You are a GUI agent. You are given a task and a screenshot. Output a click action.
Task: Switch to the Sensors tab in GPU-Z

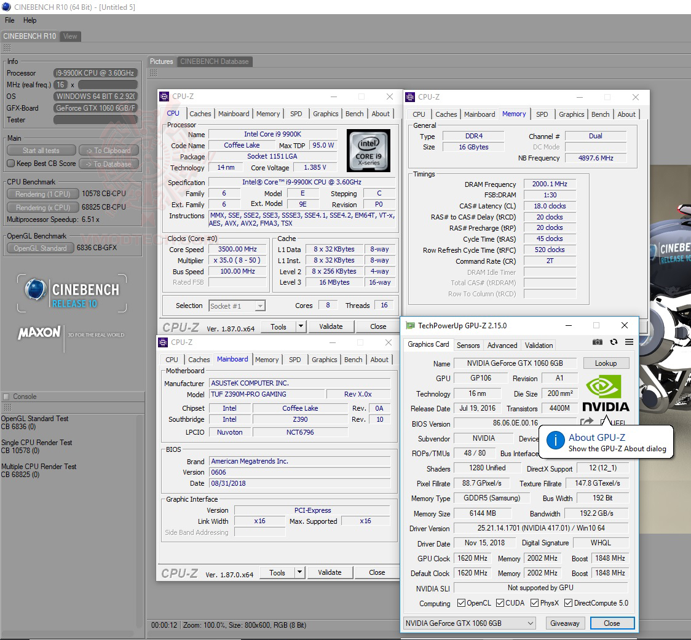click(468, 346)
